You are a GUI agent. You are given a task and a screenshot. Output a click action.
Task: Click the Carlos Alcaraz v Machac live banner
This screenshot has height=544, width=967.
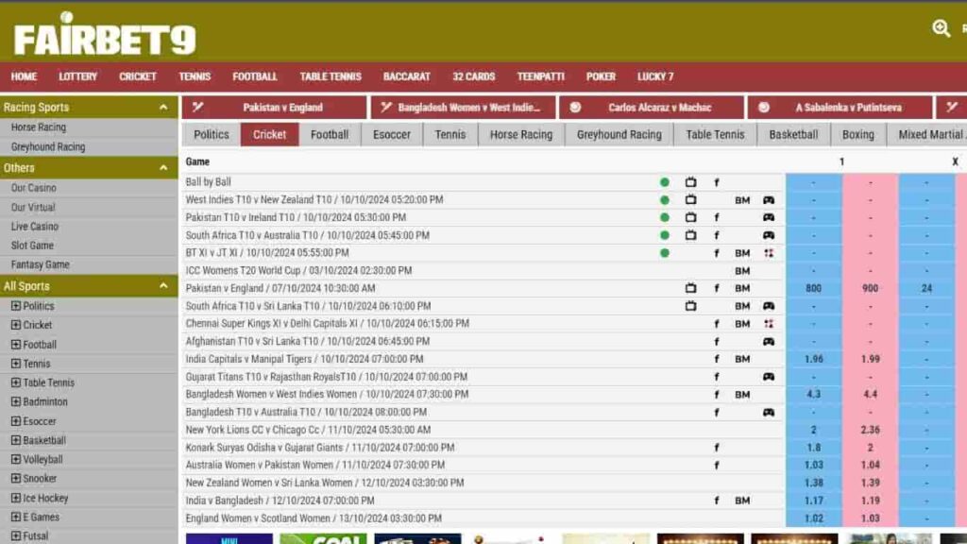tap(650, 108)
